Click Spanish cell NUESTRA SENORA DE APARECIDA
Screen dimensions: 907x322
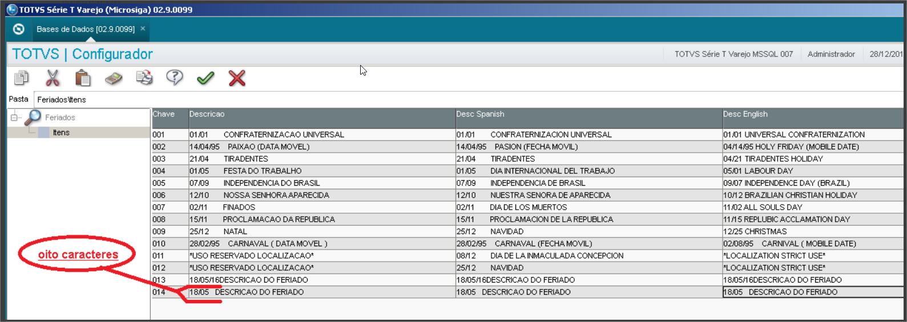coord(588,195)
